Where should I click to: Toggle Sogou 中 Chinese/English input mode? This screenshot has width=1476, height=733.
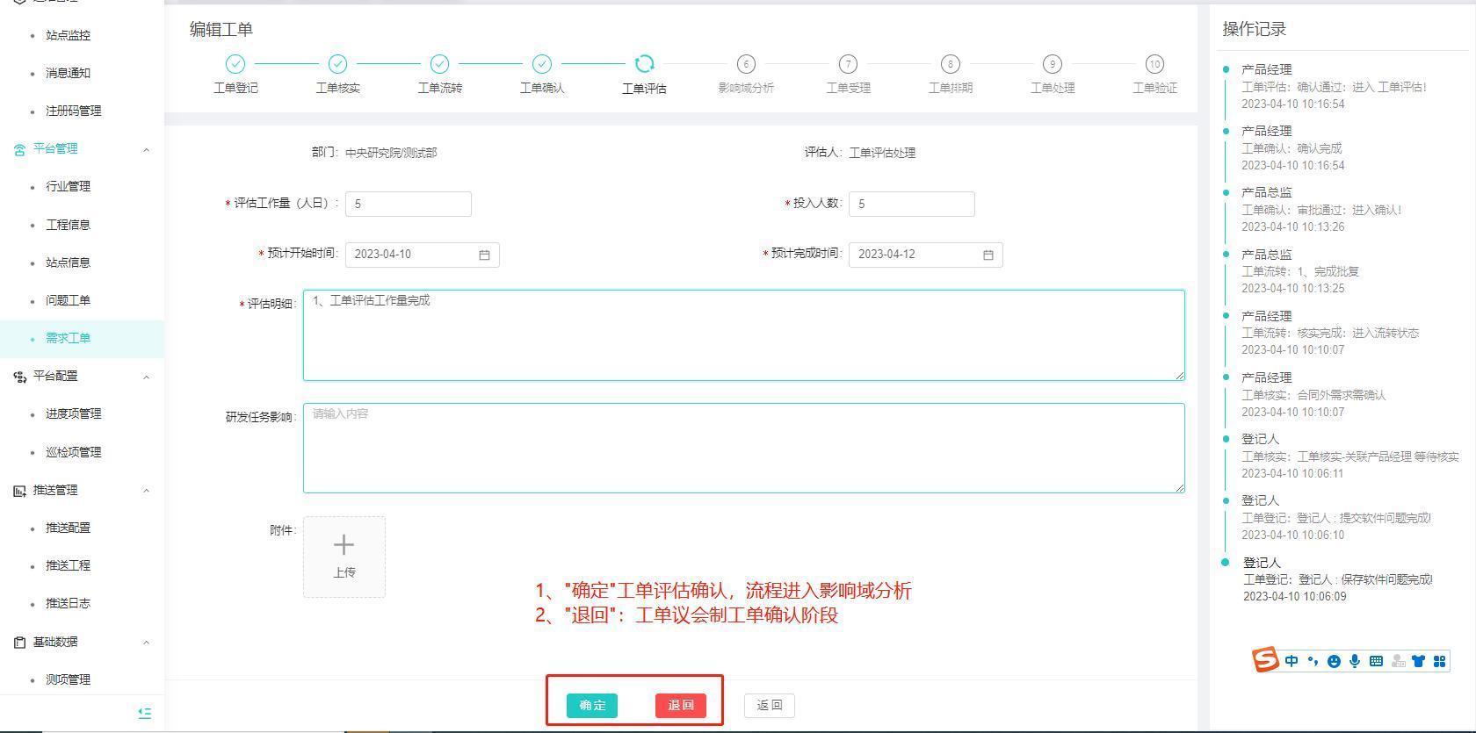pyautogui.click(x=1291, y=661)
